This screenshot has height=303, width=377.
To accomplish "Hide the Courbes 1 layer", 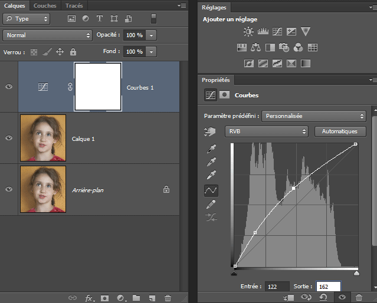I will pos(9,87).
